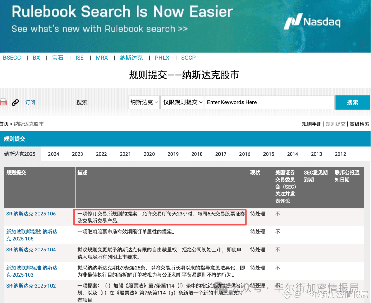371x303 pixels.
Task: Click 待处理 status of filing 2025-104
Action: (257, 250)
